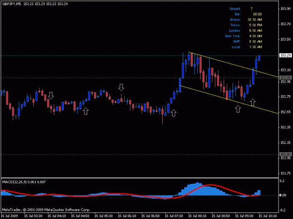The image size is (293, 219).
Task: Click the 152.75 price scale label
Action: tap(285, 97)
